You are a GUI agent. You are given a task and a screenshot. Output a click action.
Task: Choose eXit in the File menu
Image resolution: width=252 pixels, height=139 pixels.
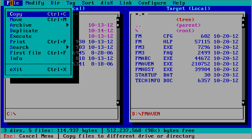pos(38,69)
